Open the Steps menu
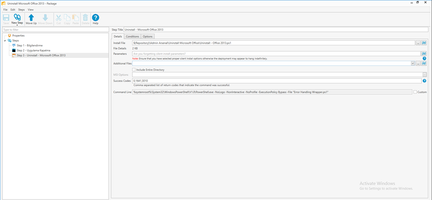 click(x=21, y=10)
